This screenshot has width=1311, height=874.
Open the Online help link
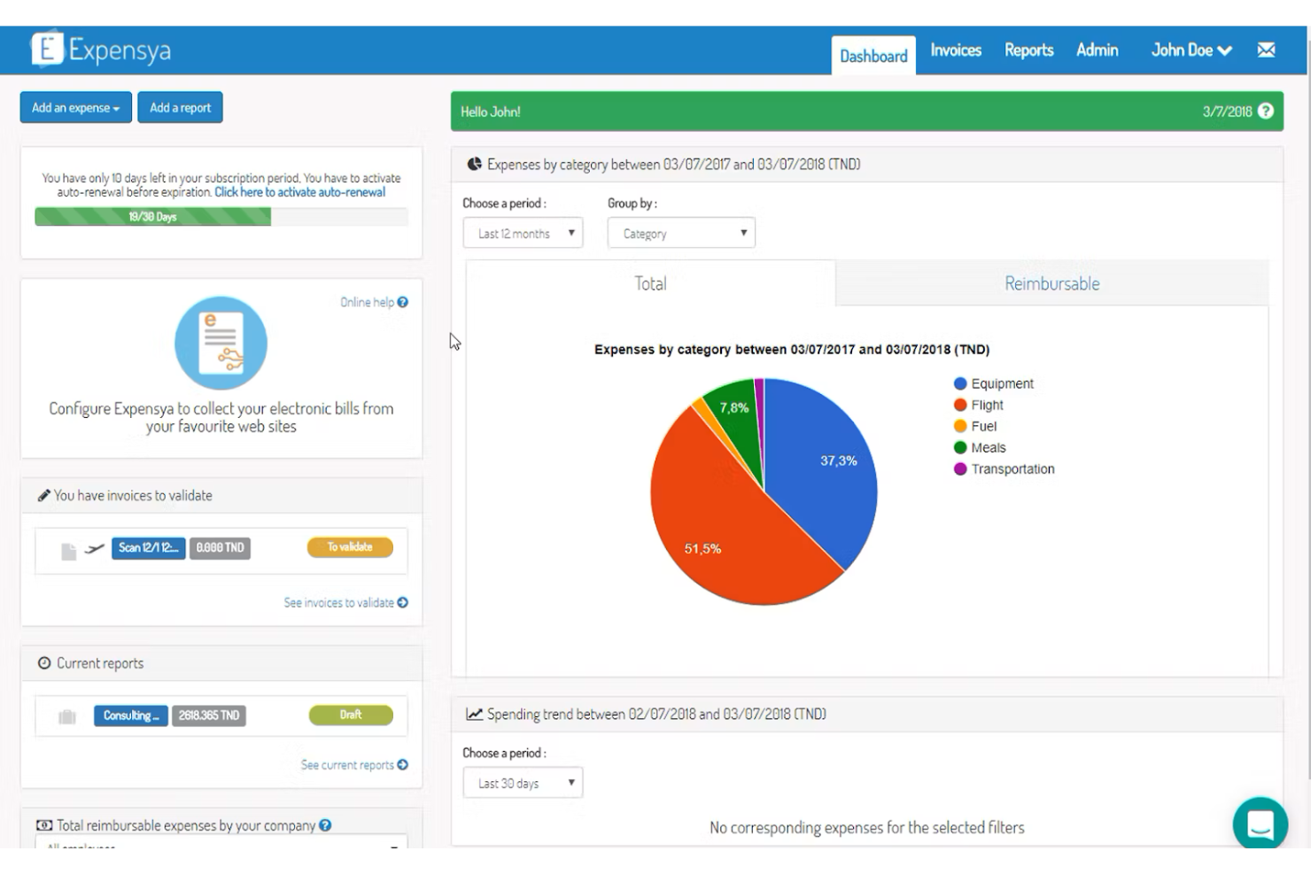[x=367, y=302]
